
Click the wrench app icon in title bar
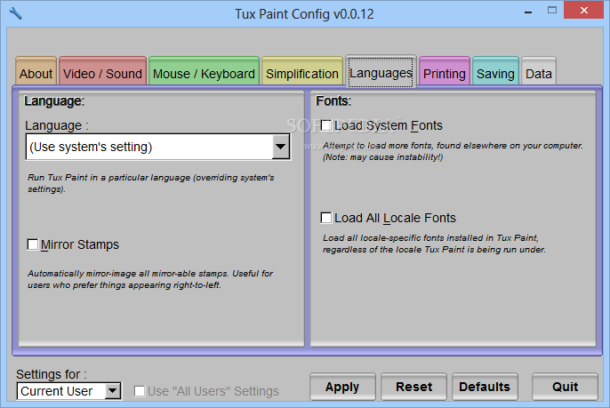16,13
